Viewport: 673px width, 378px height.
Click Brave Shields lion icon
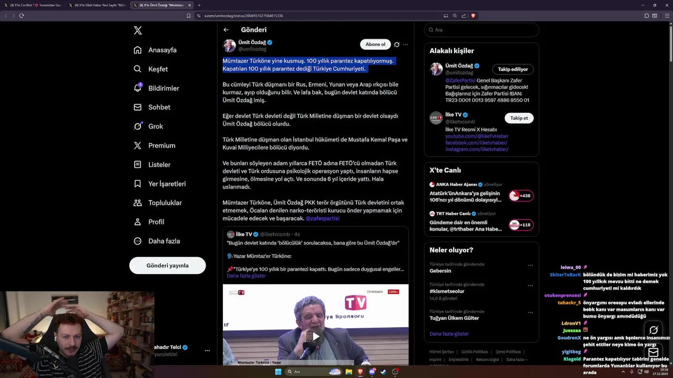[x=473, y=16]
